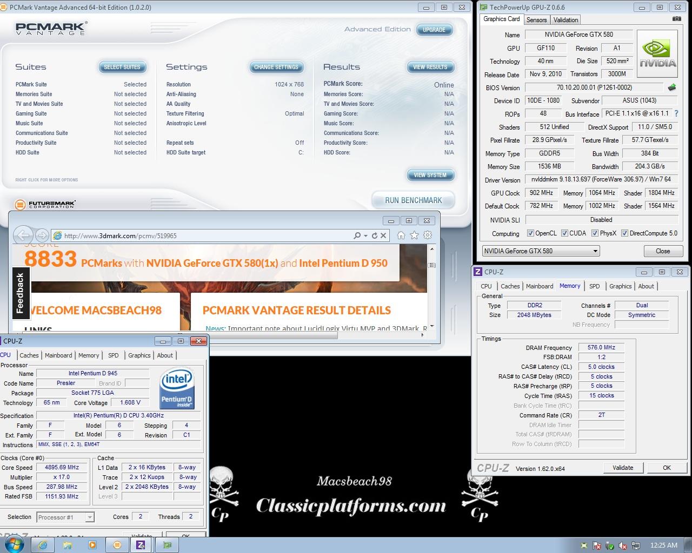This screenshot has height=553, width=692.
Task: Click the browser vertical scrollbar down arrow
Action: point(431,326)
